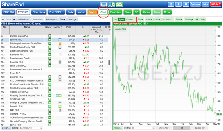Open blue R icon for Finsbury Growth & Income
Viewport: 223px width, 131px height.
click(57, 96)
